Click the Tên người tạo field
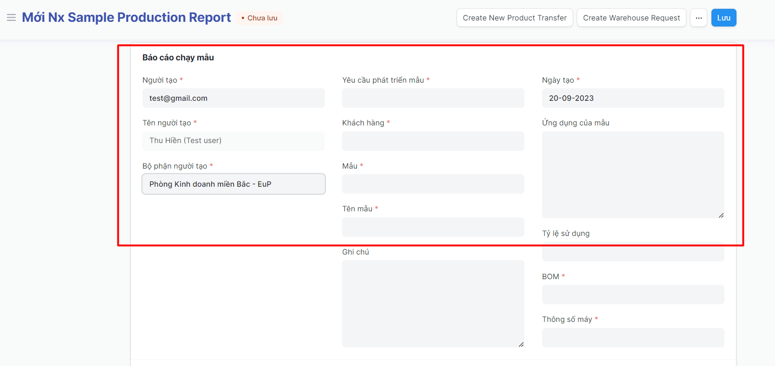Screen dimensions: 775x366 coord(233,141)
